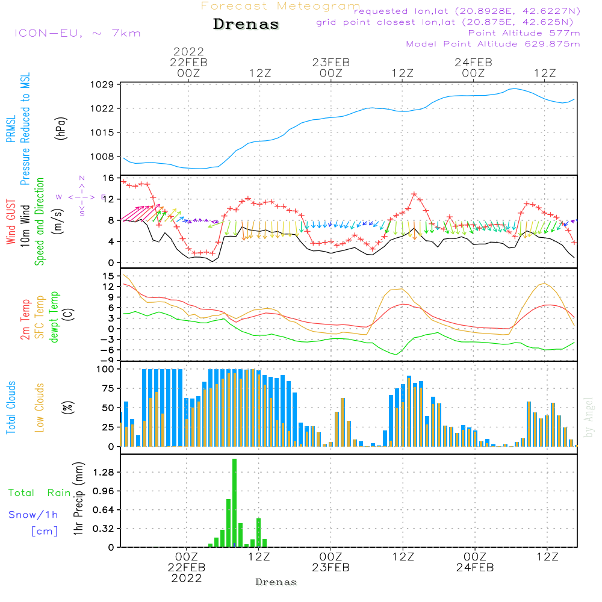Select the red '2m Temp' label
Image resolution: width=602 pixels, height=602 pixels.
[25, 320]
